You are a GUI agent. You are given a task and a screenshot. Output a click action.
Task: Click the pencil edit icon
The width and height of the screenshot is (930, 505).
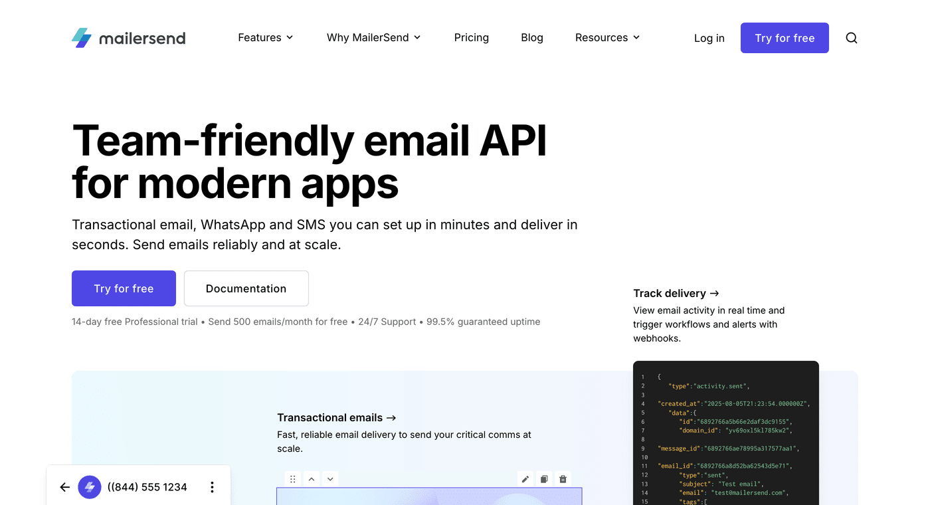[x=525, y=479]
